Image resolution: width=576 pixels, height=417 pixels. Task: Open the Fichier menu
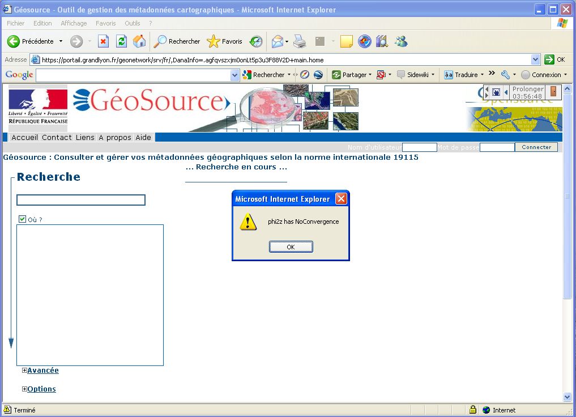click(15, 23)
